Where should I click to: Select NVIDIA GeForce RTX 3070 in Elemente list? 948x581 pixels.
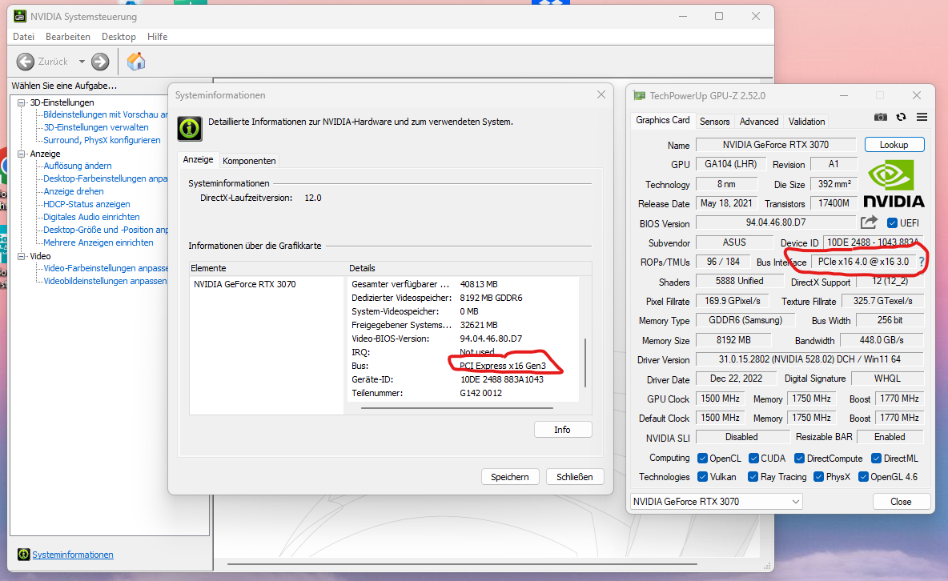[245, 284]
